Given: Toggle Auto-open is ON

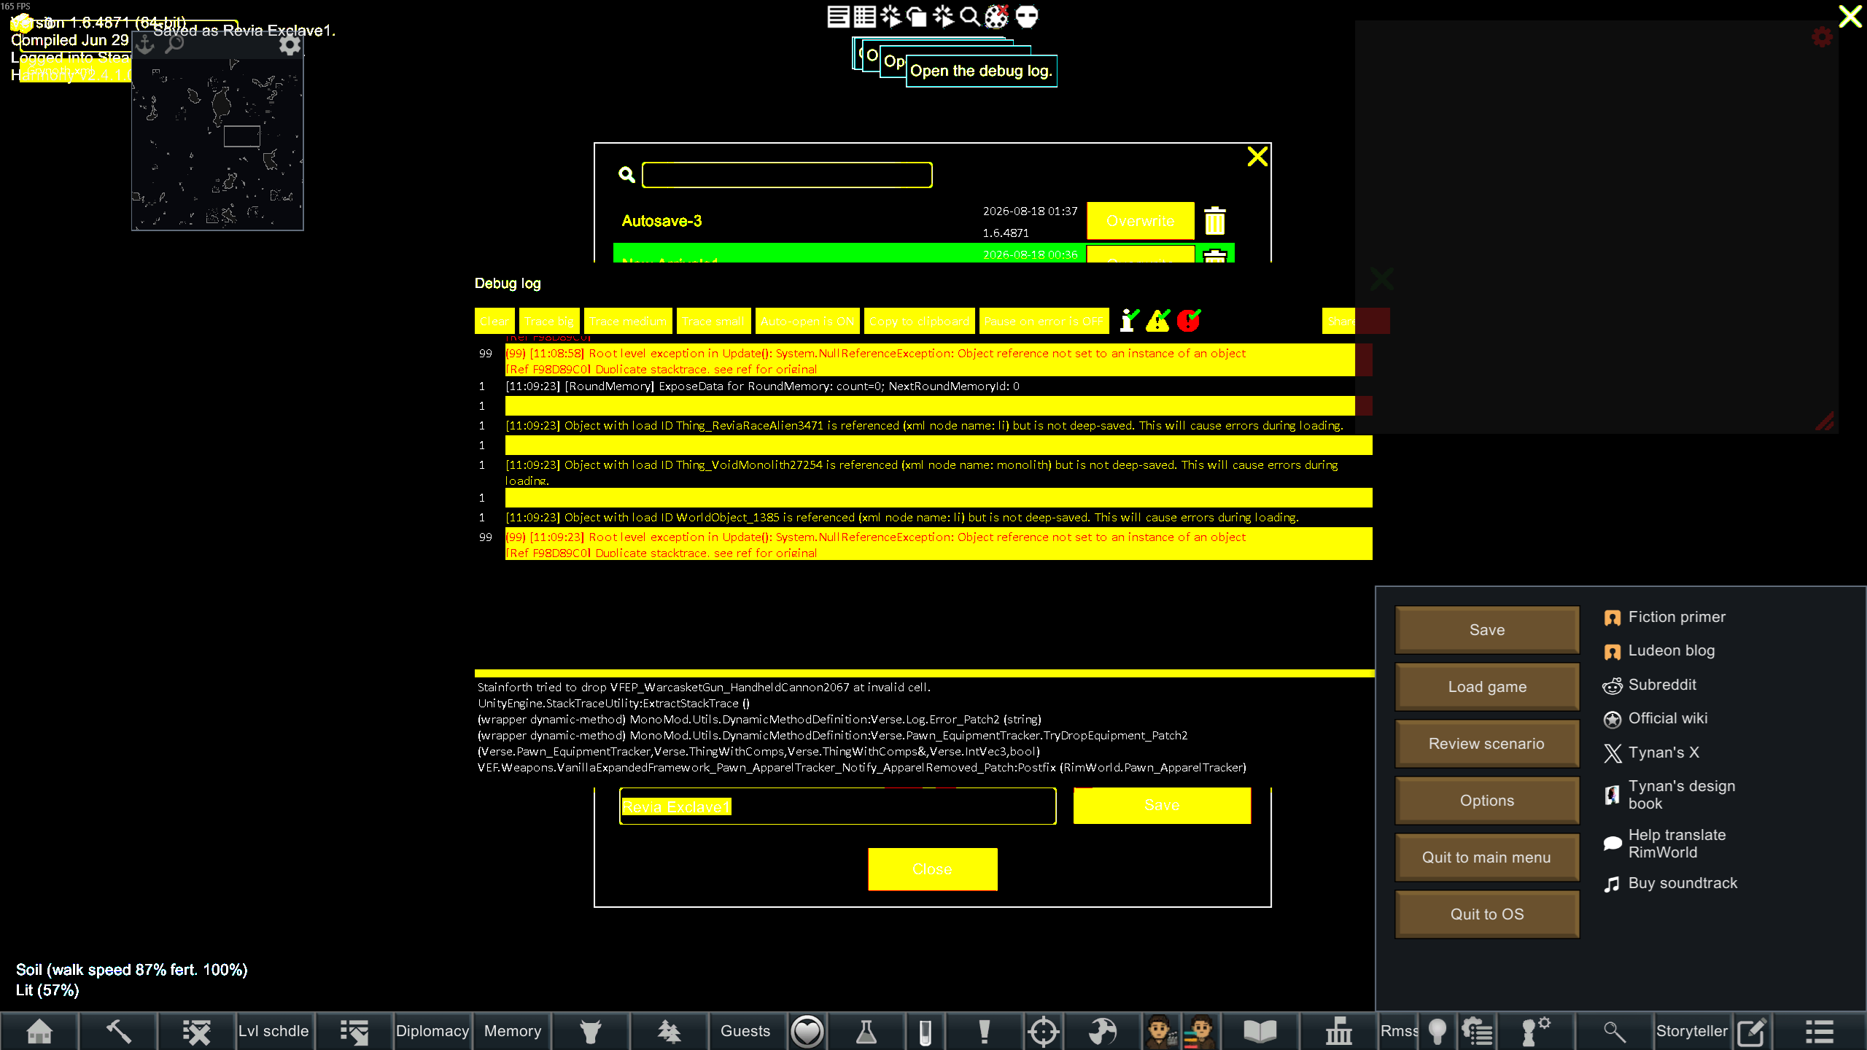Looking at the screenshot, I should coord(807,321).
